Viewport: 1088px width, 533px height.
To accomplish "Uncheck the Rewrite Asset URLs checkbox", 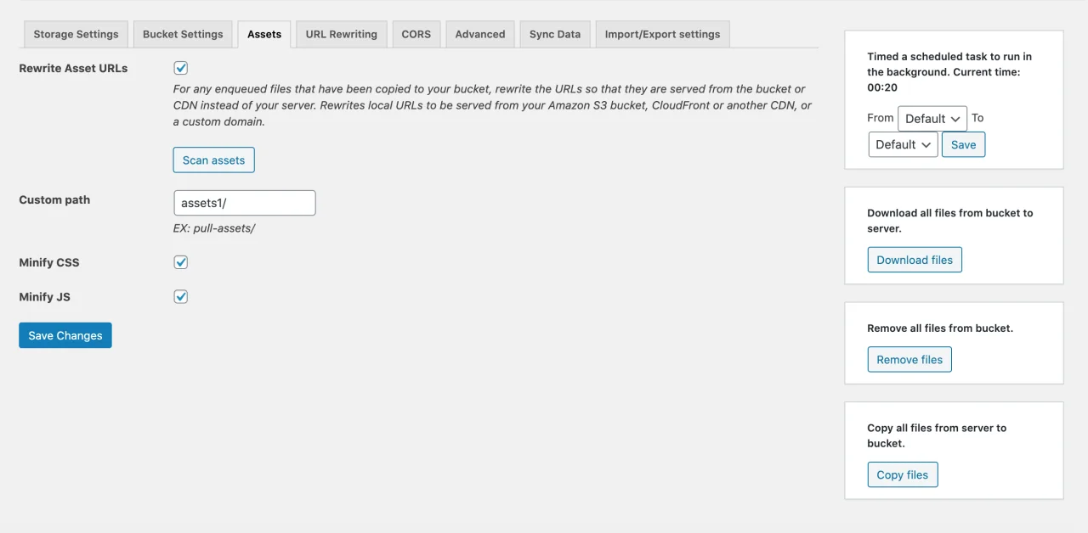I will (181, 68).
